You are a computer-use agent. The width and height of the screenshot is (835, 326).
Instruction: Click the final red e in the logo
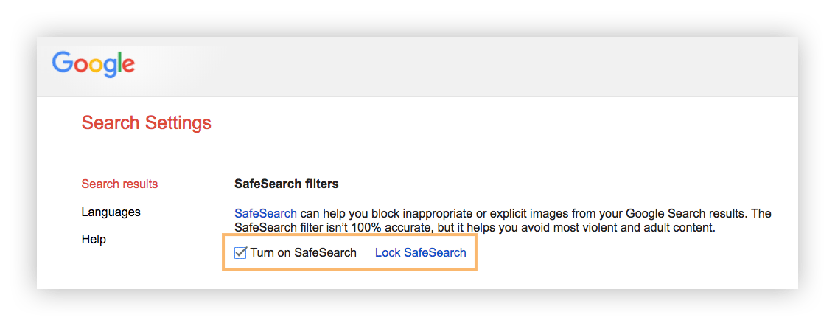coord(130,66)
